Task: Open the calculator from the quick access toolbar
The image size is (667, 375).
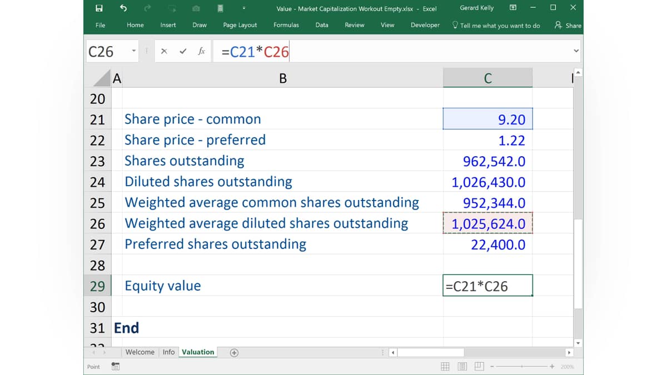Action: [220, 8]
